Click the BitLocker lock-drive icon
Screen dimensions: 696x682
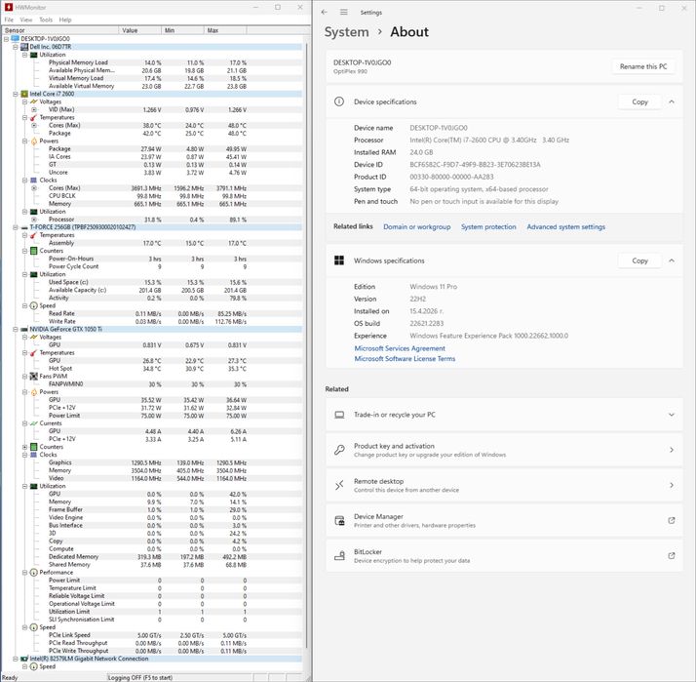pyautogui.click(x=339, y=556)
